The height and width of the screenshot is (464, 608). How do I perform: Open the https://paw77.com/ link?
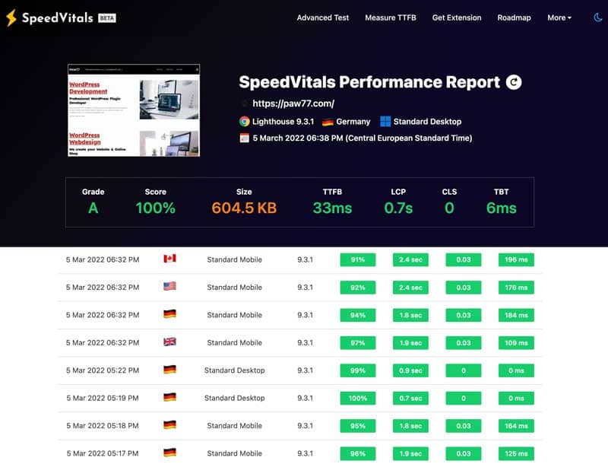(x=293, y=103)
